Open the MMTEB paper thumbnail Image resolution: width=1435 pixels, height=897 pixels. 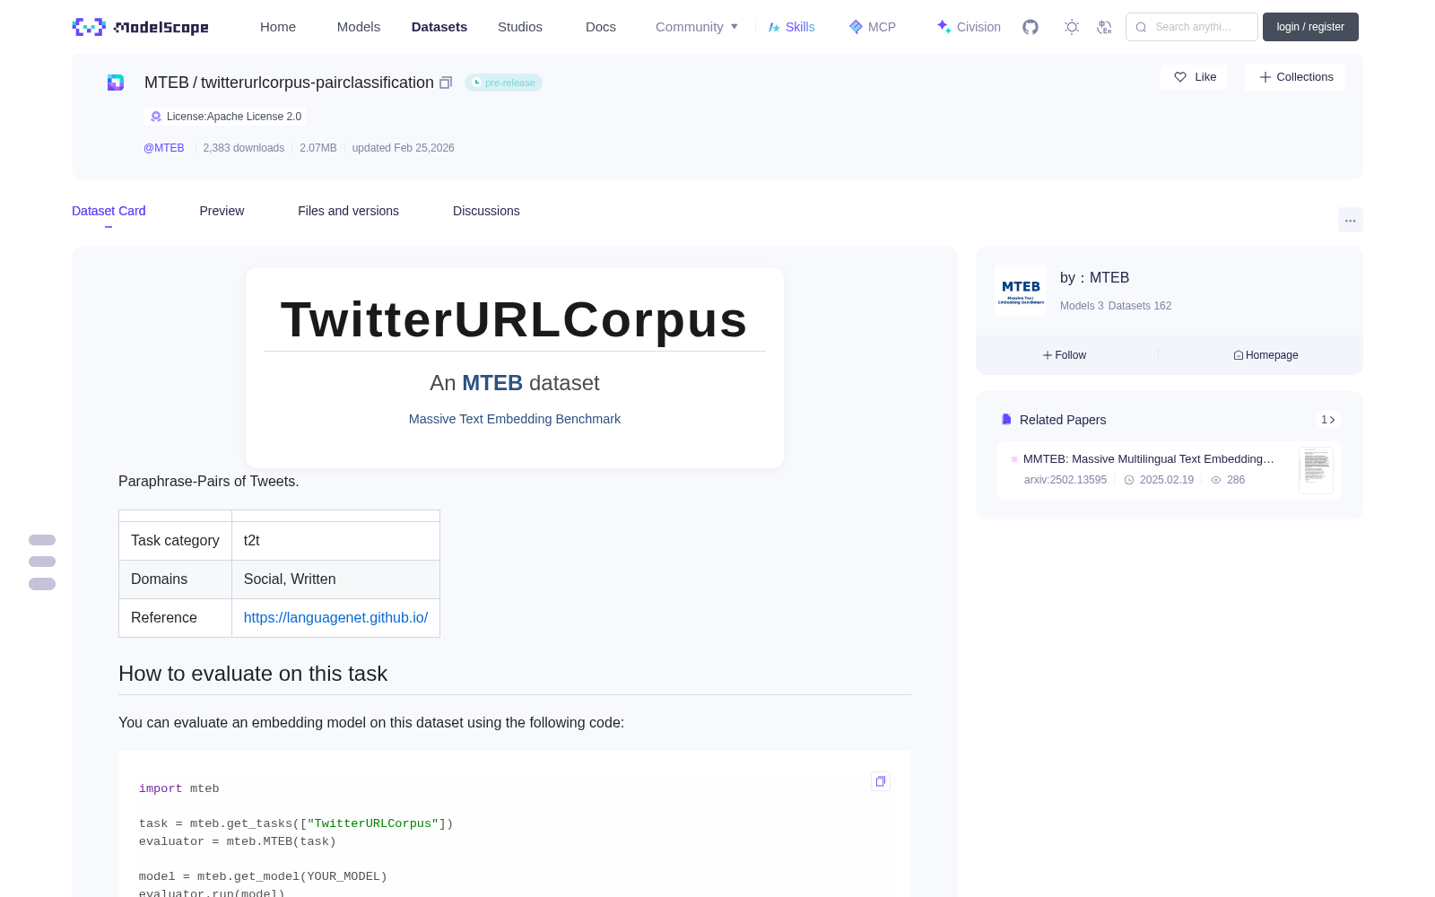1316,470
